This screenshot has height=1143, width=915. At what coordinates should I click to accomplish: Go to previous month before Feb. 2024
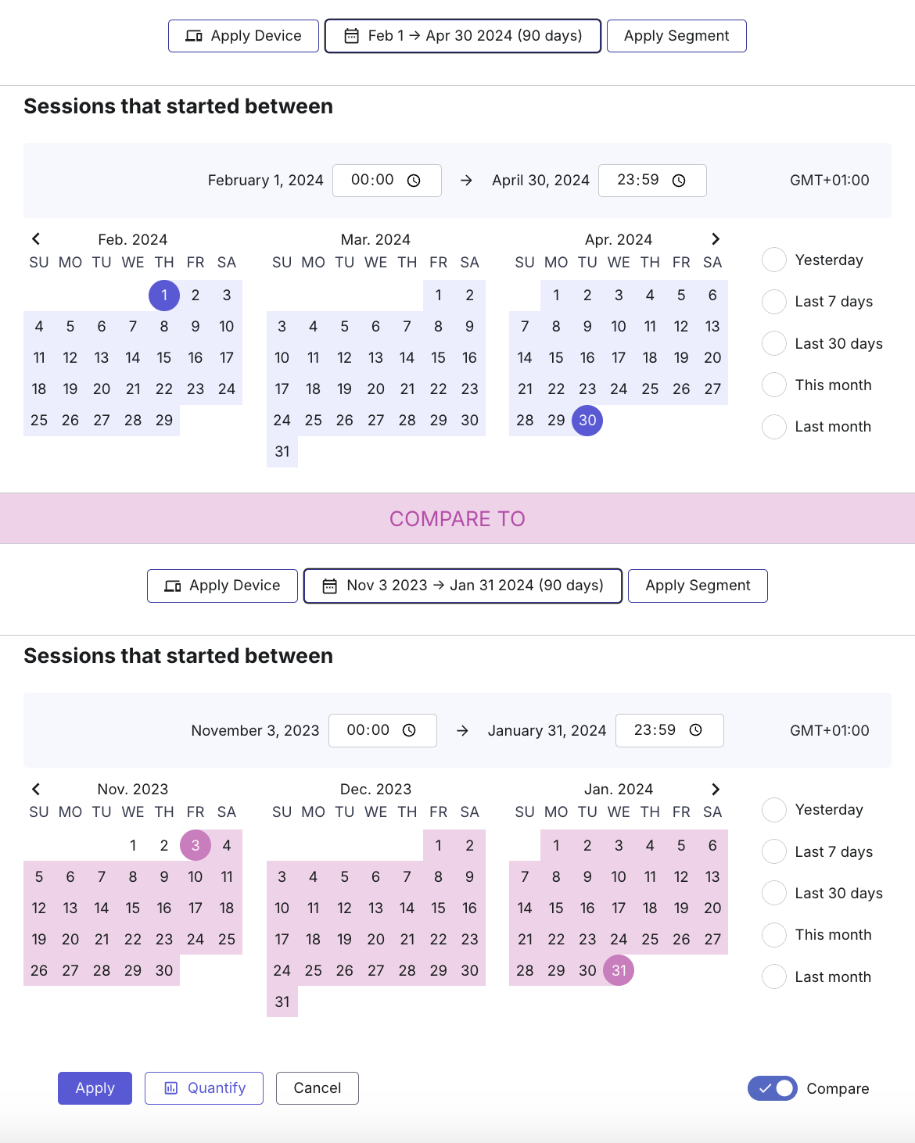point(36,239)
